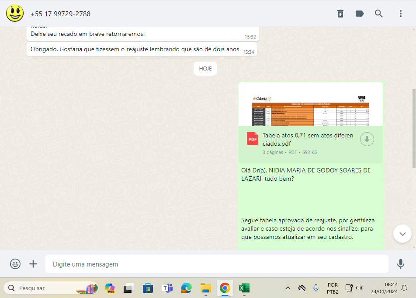Click the red PDF file icon
Screen dimensions: 416x298
pos(253,139)
